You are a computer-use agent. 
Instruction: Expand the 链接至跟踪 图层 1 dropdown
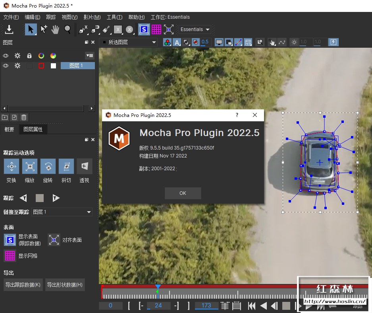point(62,212)
